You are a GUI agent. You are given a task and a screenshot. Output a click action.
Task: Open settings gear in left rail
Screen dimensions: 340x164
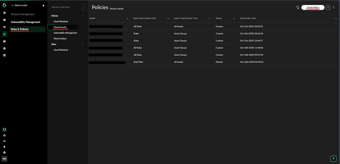4,135
